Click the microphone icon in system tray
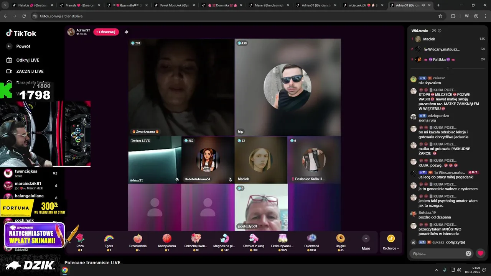The width and height of the screenshot is (491, 276). tap(445, 270)
